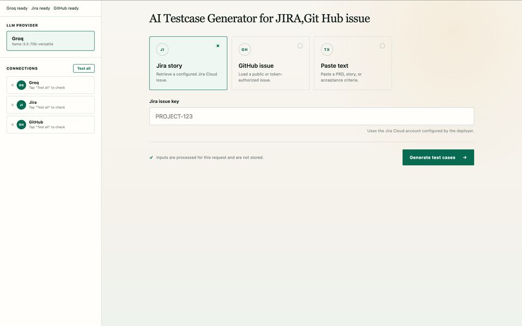Select the Jira story radio button
522x326 pixels.
click(217, 46)
